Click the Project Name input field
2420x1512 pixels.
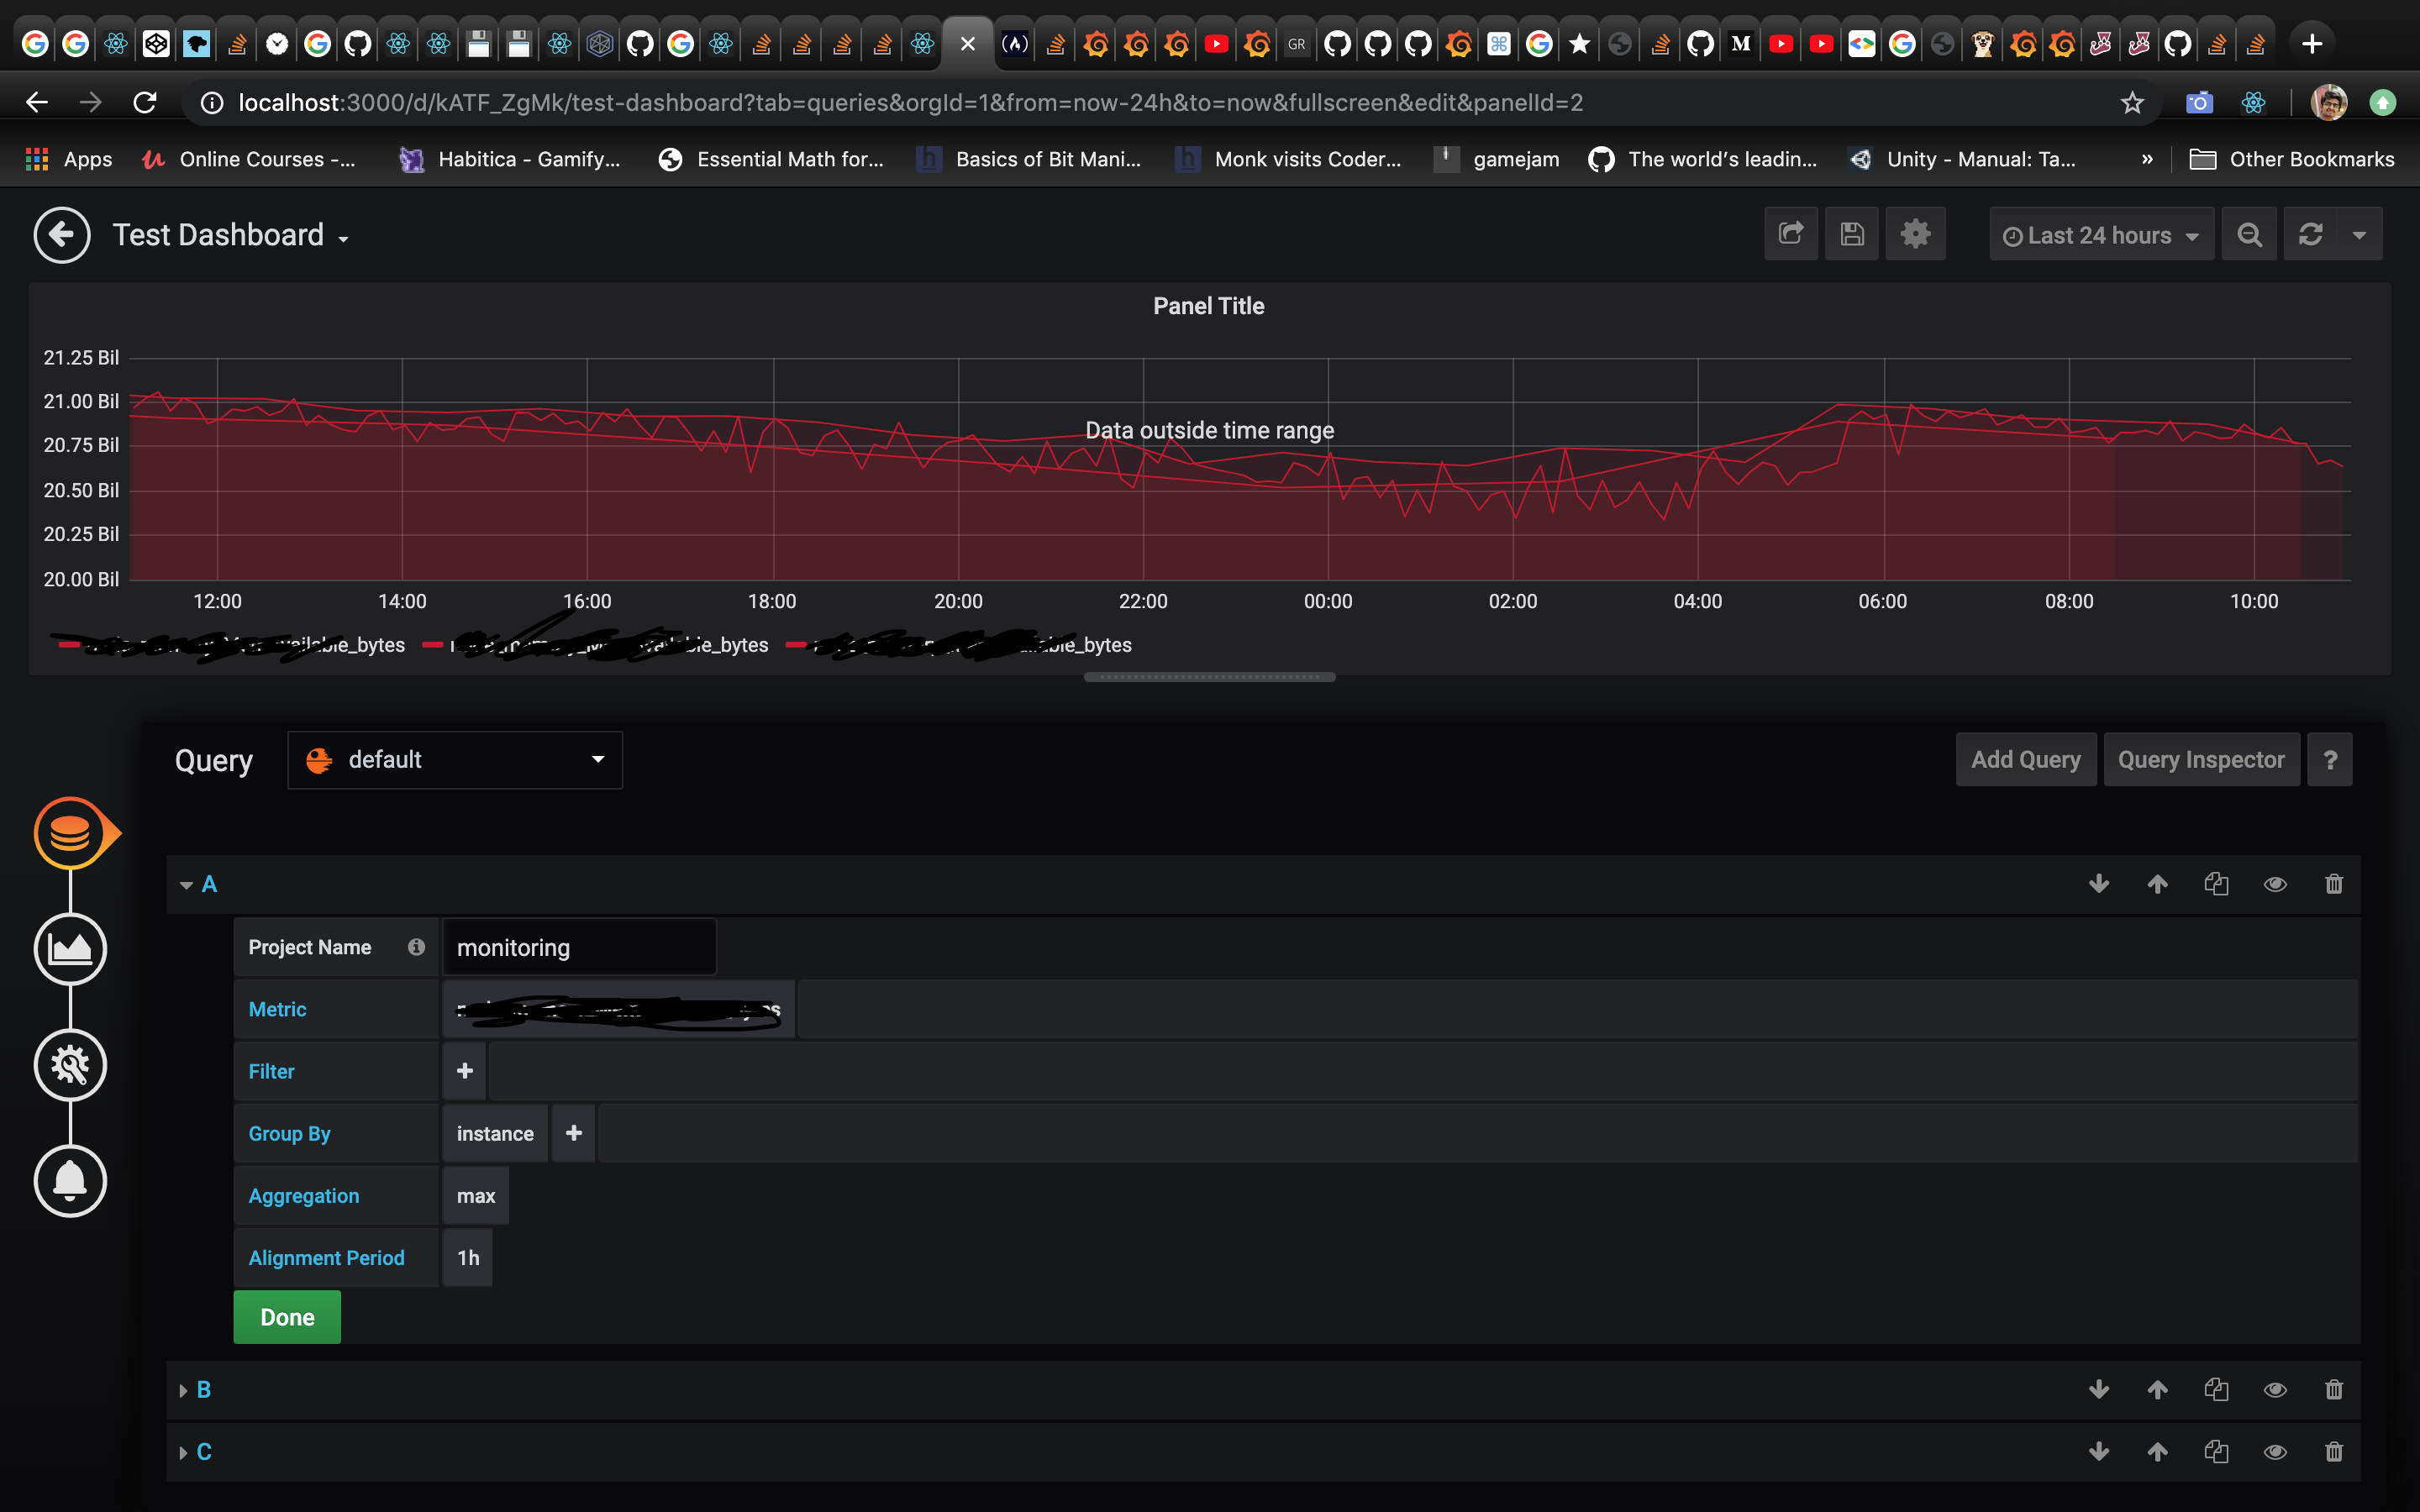(579, 947)
